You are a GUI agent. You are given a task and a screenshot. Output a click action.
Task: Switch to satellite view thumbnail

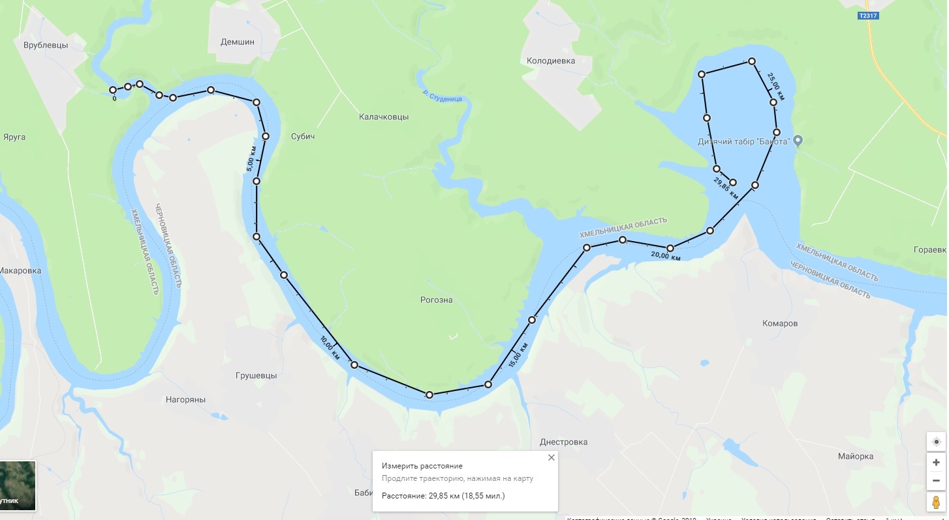(18, 485)
